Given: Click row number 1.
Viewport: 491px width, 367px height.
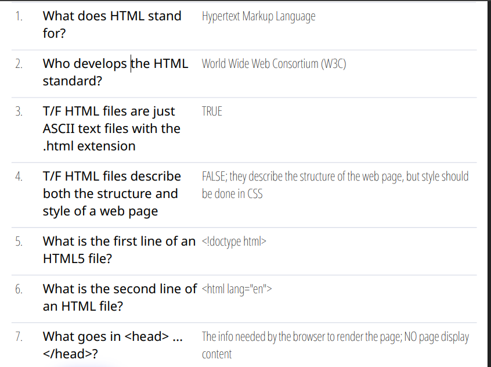Looking at the screenshot, I should click(19, 17).
